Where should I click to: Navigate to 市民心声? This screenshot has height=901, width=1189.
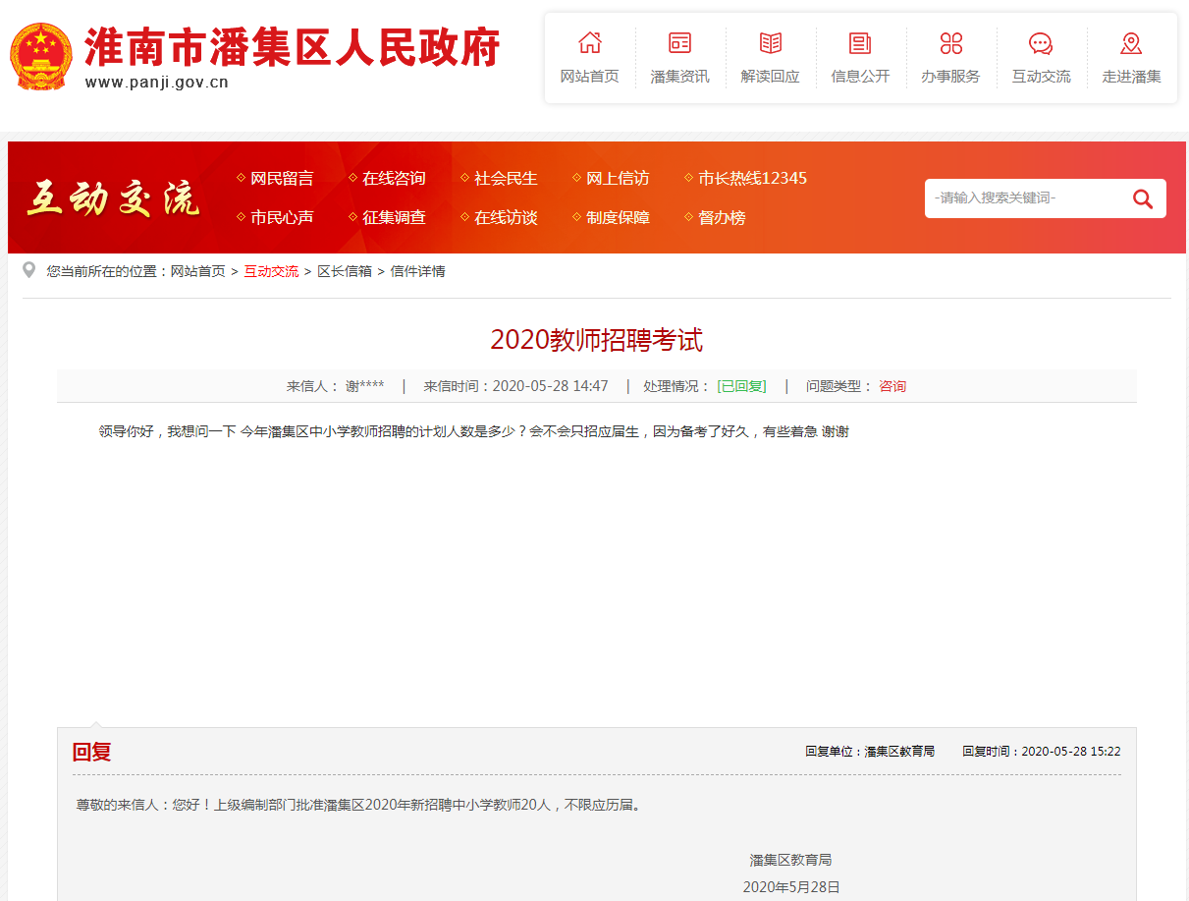[x=282, y=218]
